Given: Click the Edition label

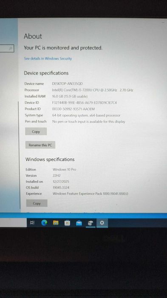Looking at the screenshot, I should 31,169.
